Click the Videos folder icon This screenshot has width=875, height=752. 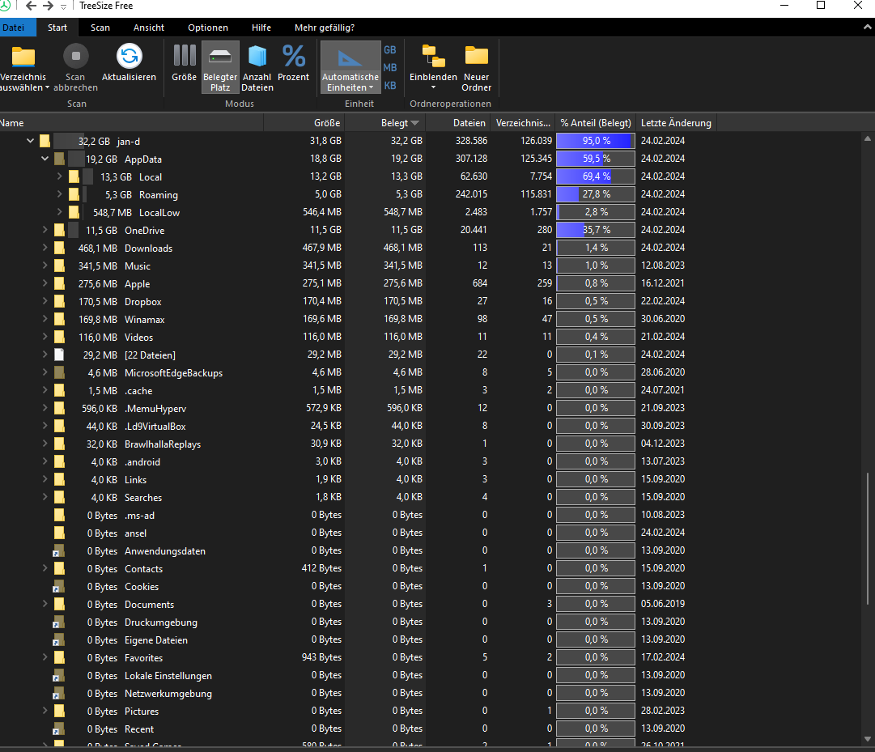59,337
